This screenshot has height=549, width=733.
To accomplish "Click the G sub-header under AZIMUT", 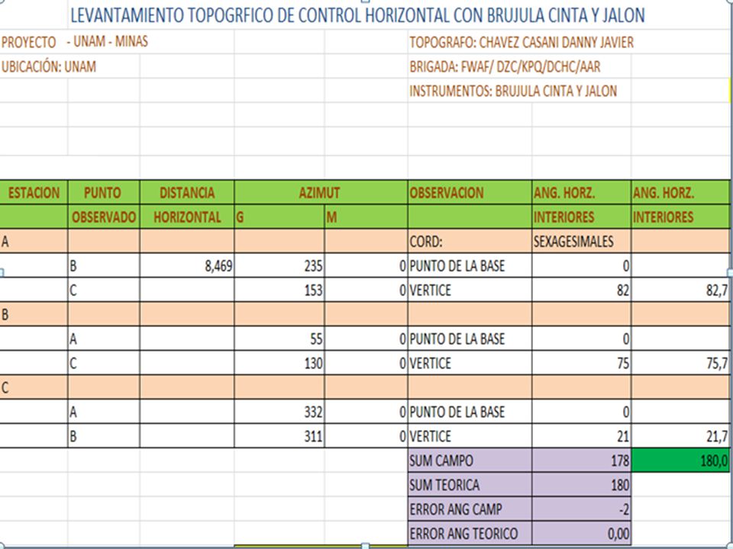I will click(279, 217).
